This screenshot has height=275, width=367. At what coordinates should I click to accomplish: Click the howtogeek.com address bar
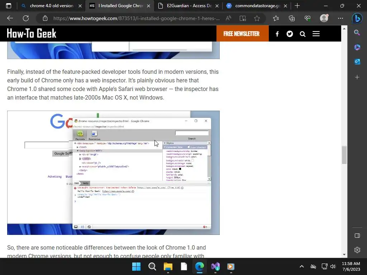[136, 18]
